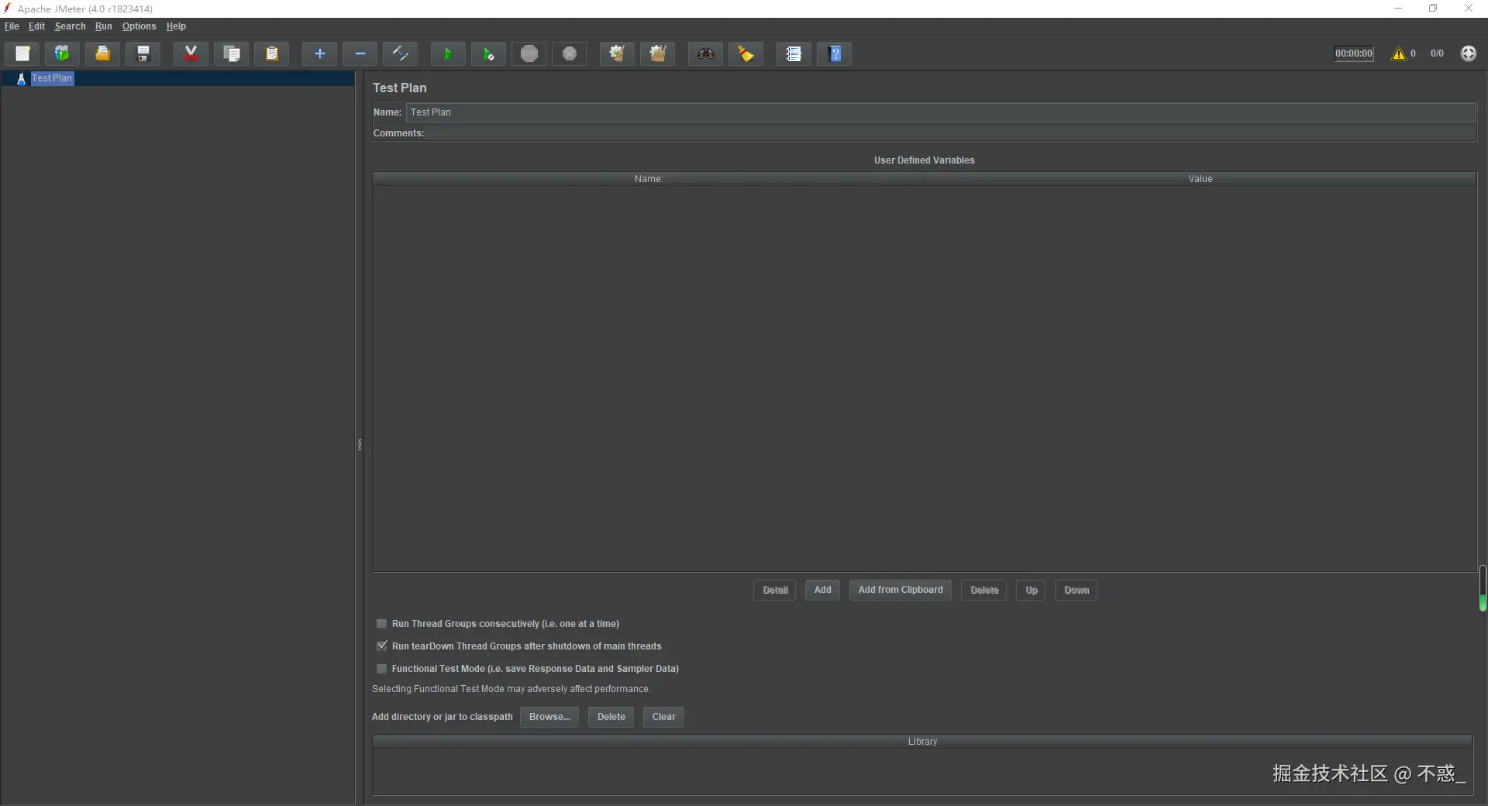The width and height of the screenshot is (1488, 806).
Task: Click the Library column header
Action: (922, 742)
